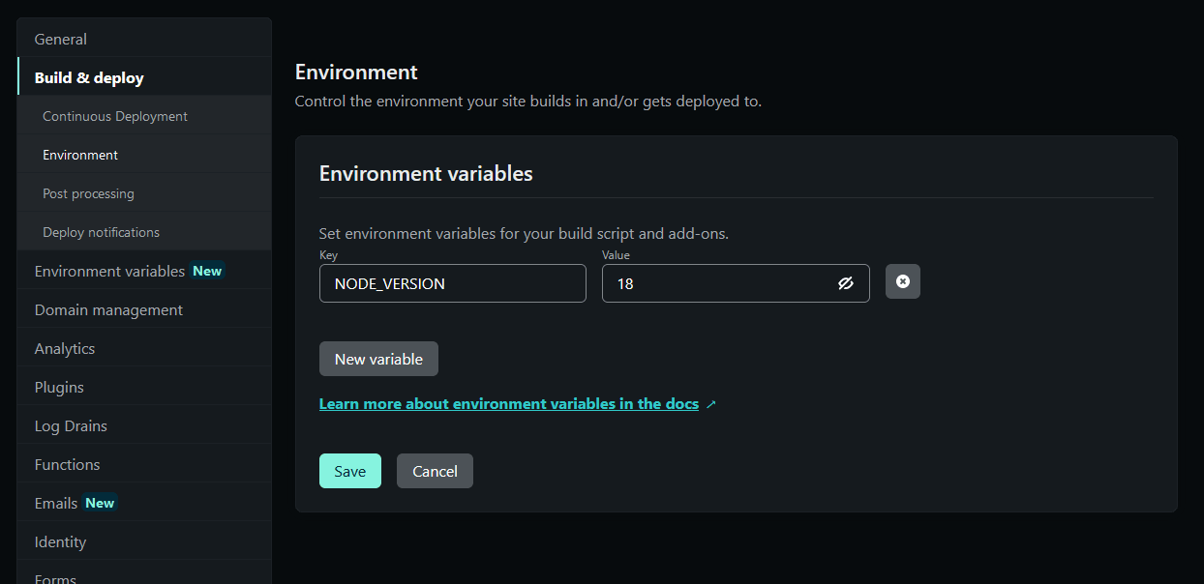1204x584 pixels.
Task: Save the environment variable changes
Action: [x=349, y=471]
